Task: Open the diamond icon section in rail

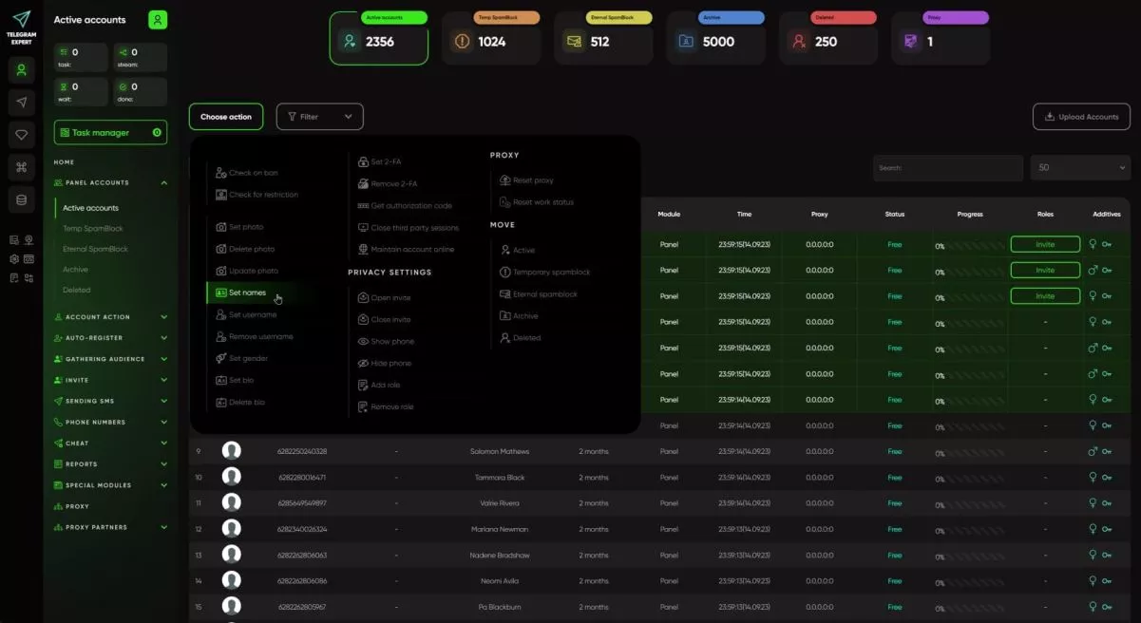Action: (x=21, y=135)
